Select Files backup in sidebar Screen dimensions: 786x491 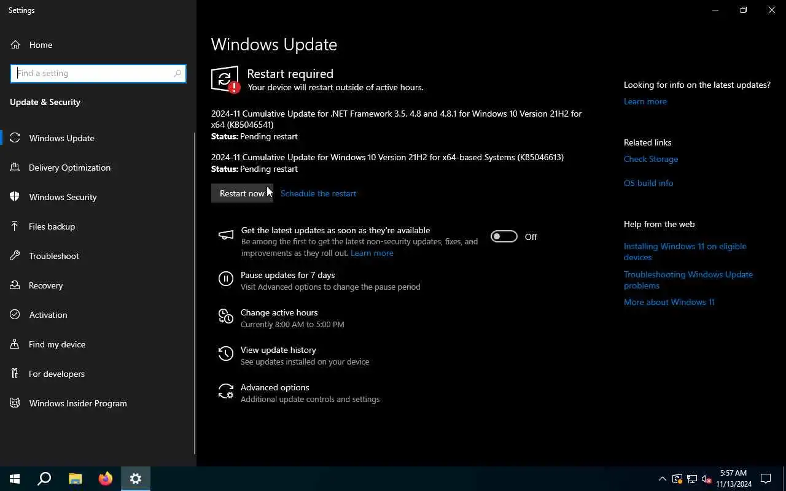pos(98,226)
